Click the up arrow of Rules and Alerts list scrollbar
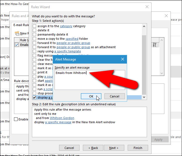 pos(162,40)
